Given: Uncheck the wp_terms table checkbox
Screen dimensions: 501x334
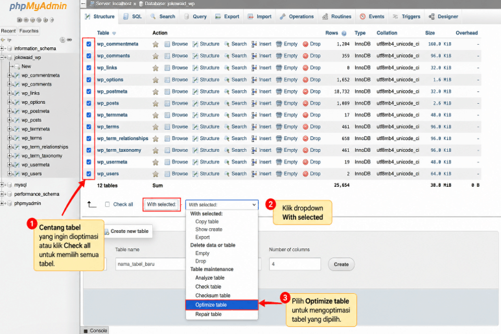Looking at the screenshot, I should [x=89, y=127].
